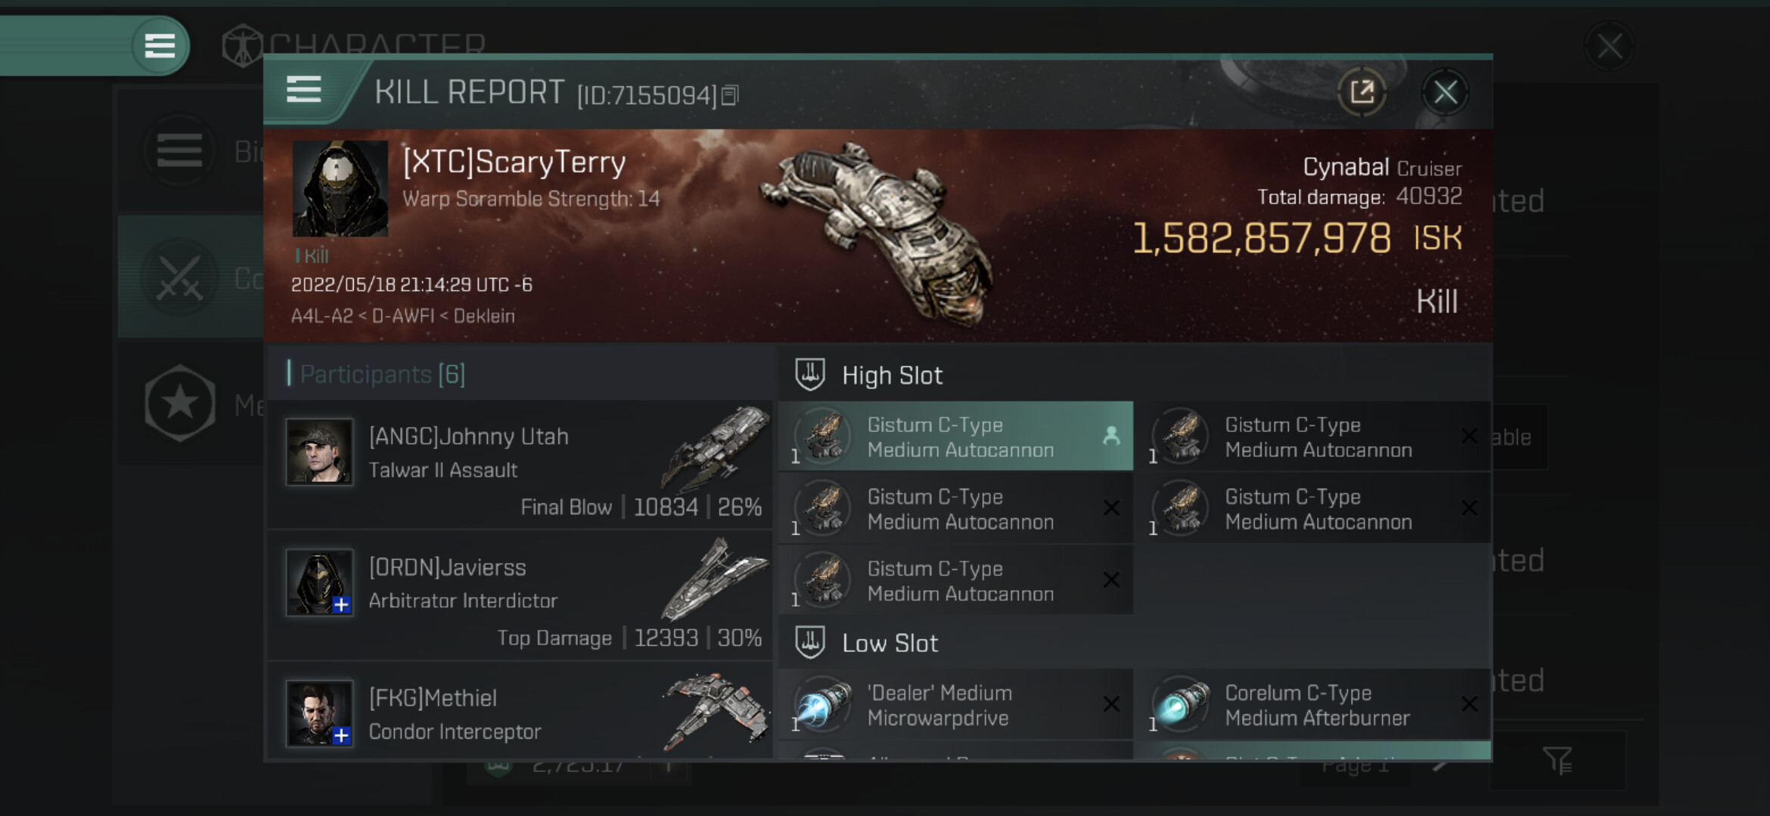
Task: Click the A4L-A2 system location link
Action: click(x=322, y=316)
